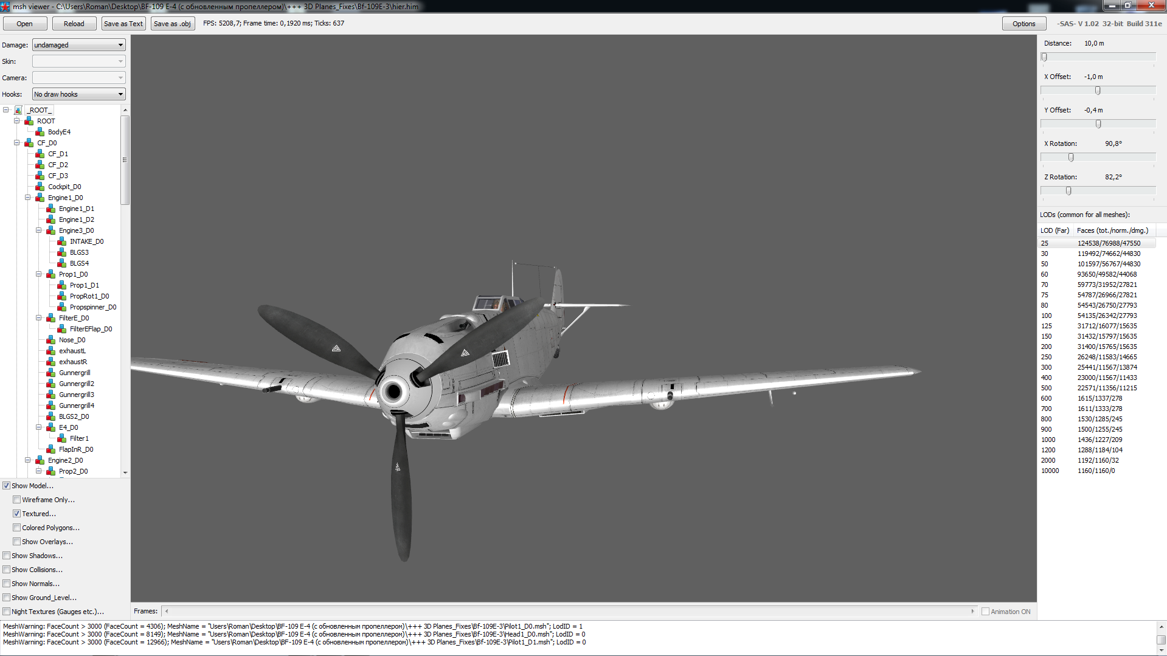The image size is (1167, 656).
Task: Click the exhaustR mesh icon
Action: [51, 362]
